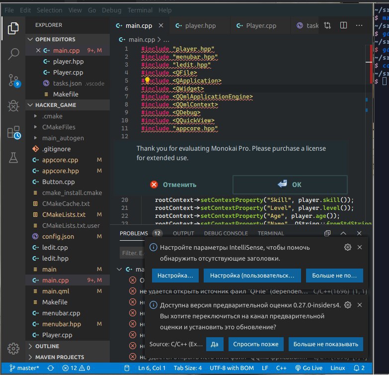This screenshot has width=389, height=375.
Task: Switch to the Debug Console panel tab
Action: coord(226,233)
